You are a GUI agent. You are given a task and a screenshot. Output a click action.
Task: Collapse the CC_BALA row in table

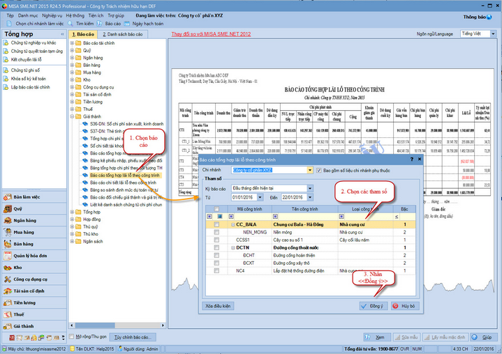(x=233, y=224)
